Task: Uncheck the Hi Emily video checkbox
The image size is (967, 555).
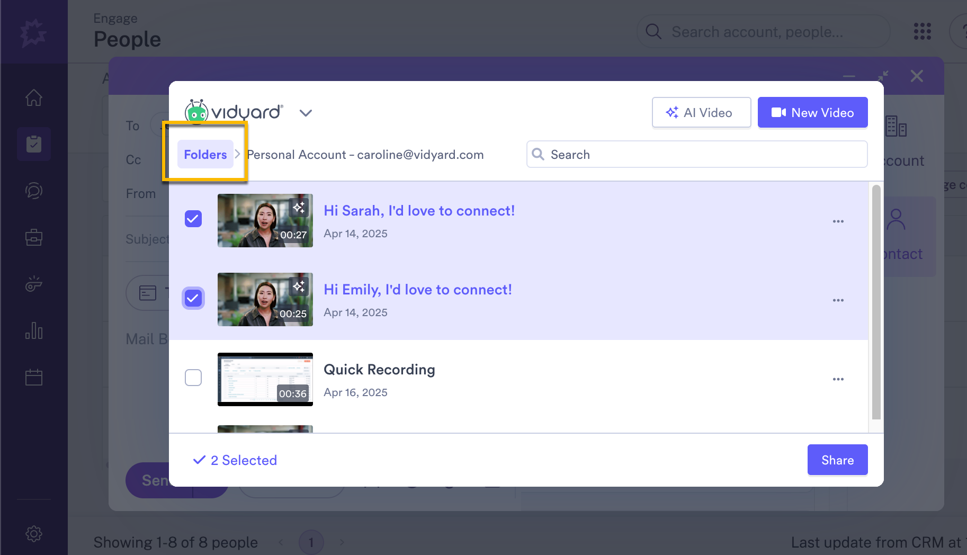Action: point(193,298)
